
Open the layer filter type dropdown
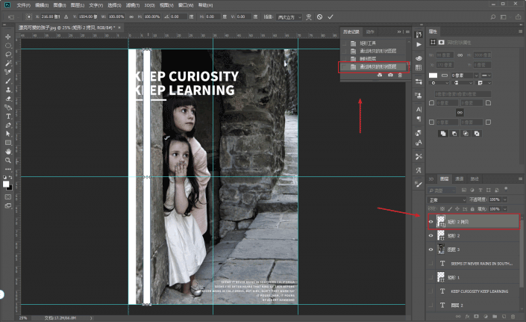442,191
